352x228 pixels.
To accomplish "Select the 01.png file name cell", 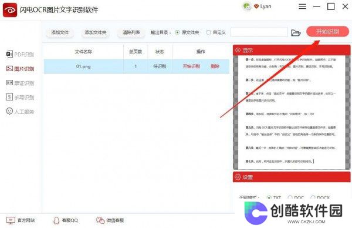I will pyautogui.click(x=83, y=66).
